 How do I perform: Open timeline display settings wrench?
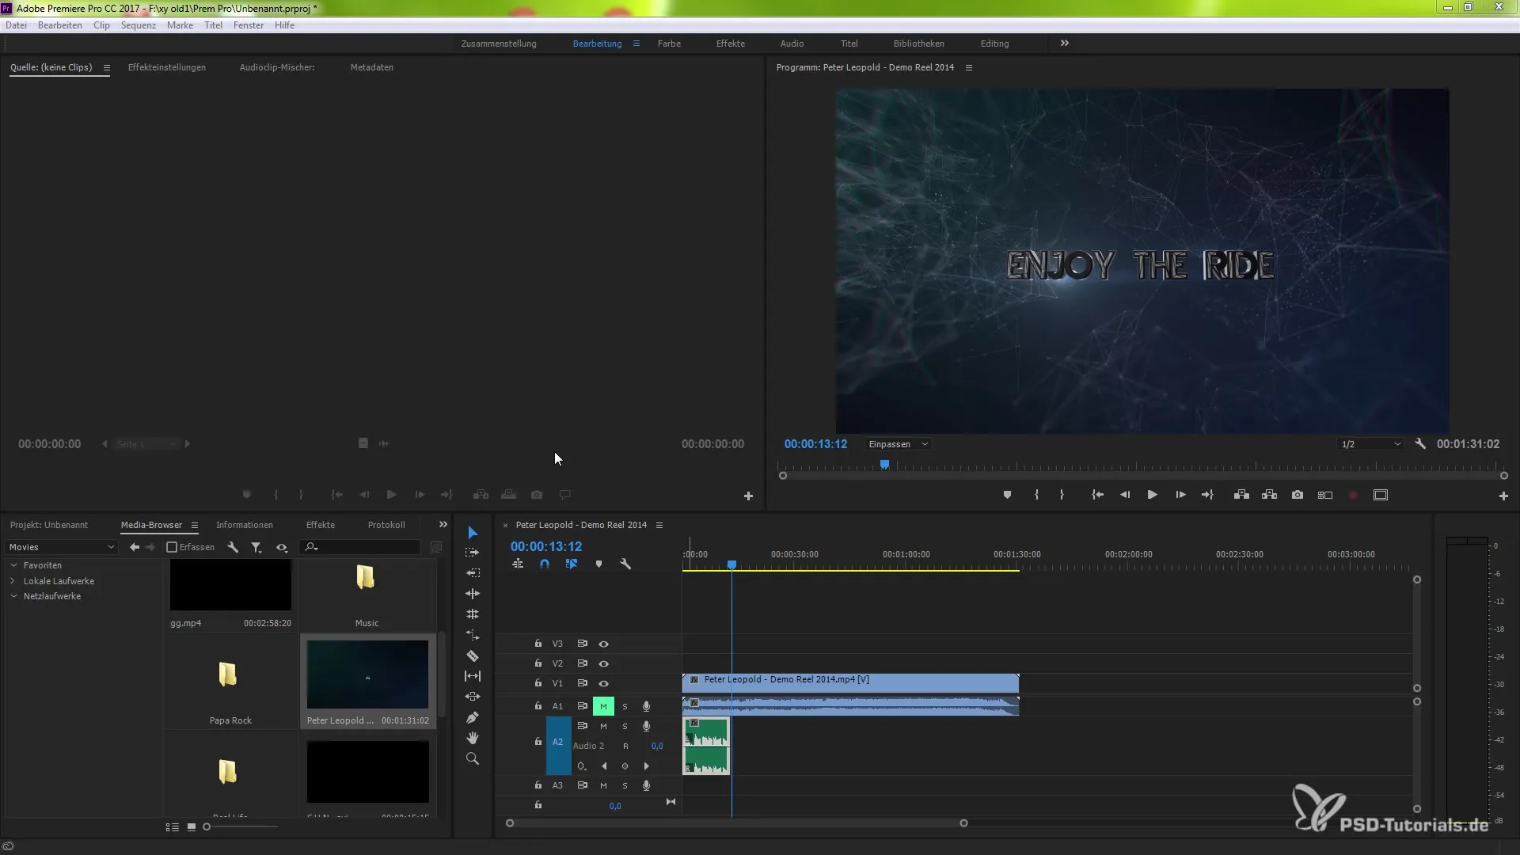pyautogui.click(x=625, y=564)
